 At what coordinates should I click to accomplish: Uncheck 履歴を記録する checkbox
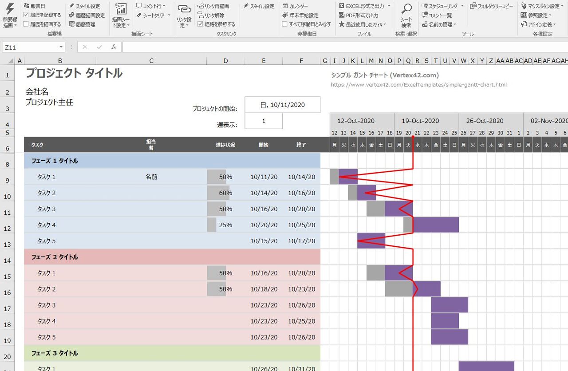[x=26, y=16]
